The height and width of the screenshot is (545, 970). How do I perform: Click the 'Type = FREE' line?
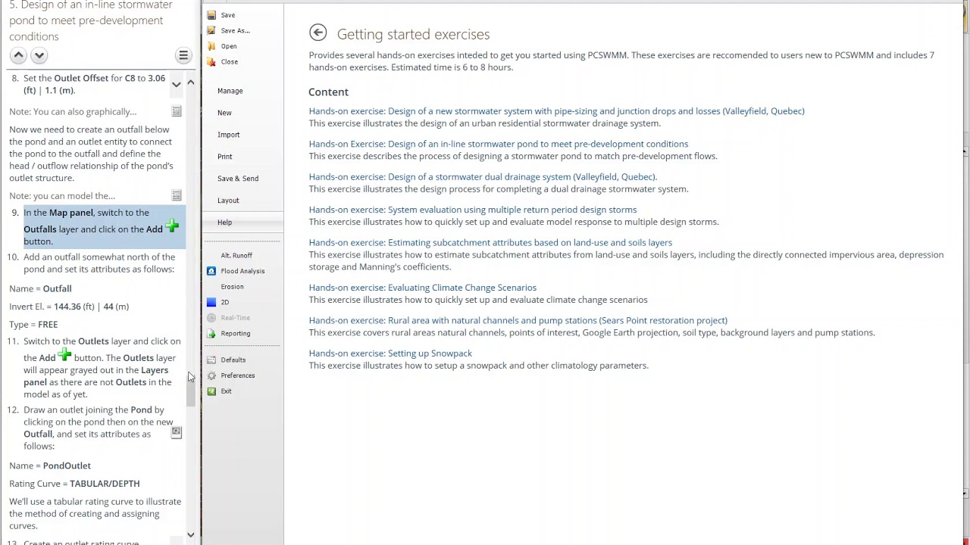point(33,324)
